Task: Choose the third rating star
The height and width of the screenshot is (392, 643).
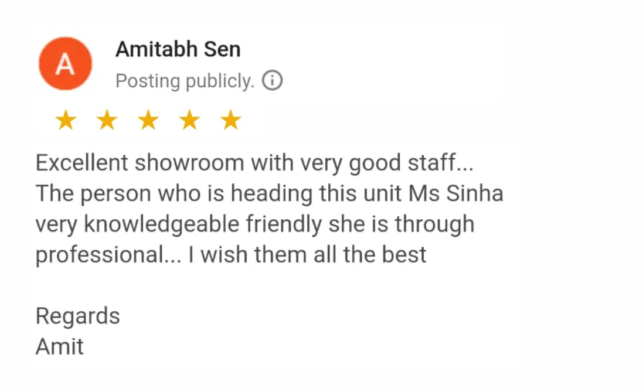Action: (148, 120)
